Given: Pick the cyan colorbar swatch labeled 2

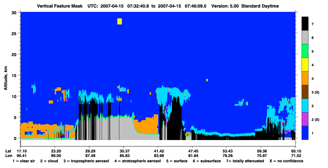Looking at the screenshot, I should [305, 105].
